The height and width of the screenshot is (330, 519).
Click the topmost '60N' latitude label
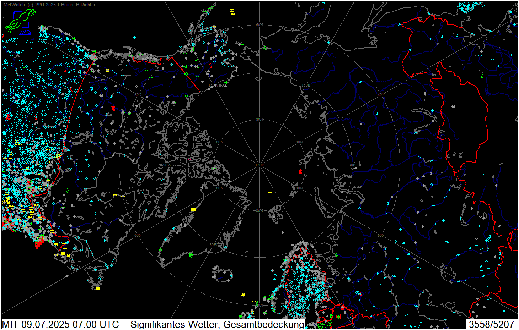259,25
